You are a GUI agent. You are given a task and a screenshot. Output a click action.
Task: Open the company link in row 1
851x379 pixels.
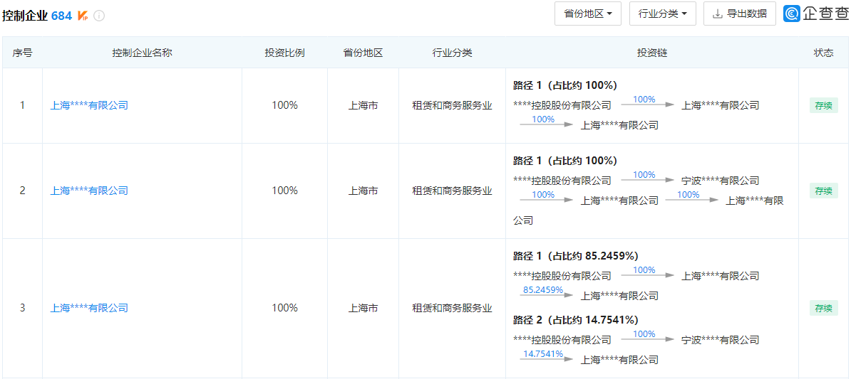[89, 105]
